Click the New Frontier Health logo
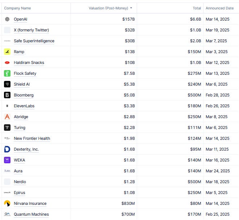 7,138
